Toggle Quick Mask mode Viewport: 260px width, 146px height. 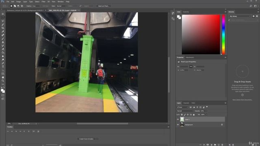[x=3, y=95]
